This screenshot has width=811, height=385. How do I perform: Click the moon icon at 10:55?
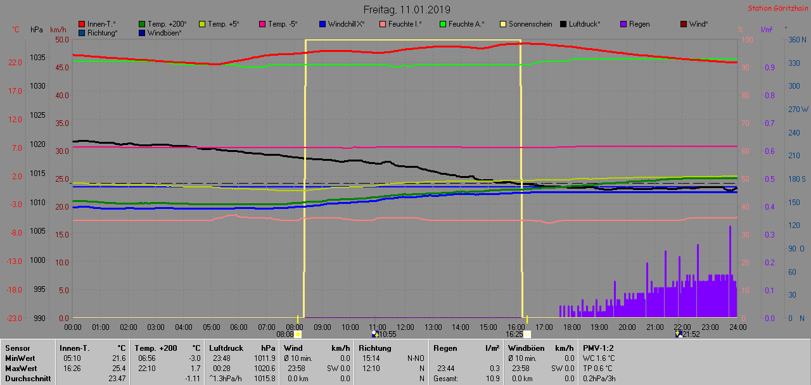click(374, 334)
